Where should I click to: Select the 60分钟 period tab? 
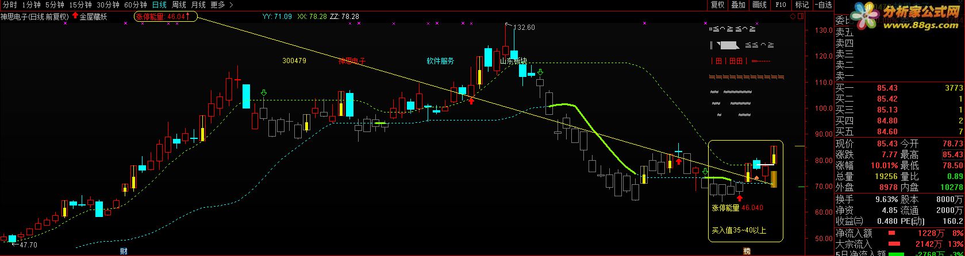pos(135,5)
